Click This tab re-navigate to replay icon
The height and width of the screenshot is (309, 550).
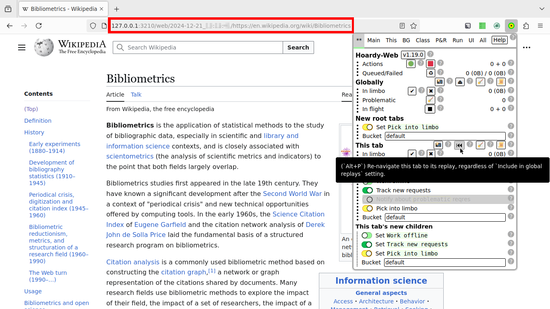459,145
